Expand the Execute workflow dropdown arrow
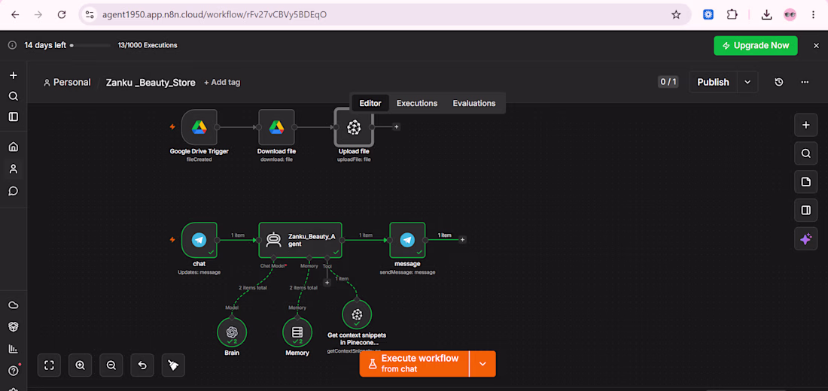Viewport: 828px width, 391px height. pos(482,364)
